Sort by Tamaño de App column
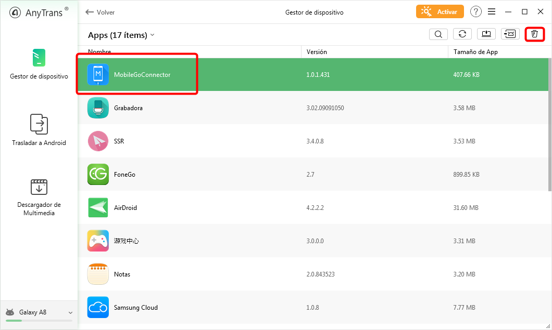Viewport: 552px width, 330px height. [475, 52]
